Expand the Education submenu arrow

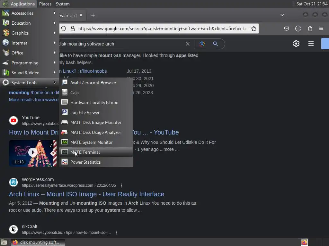click(55, 23)
